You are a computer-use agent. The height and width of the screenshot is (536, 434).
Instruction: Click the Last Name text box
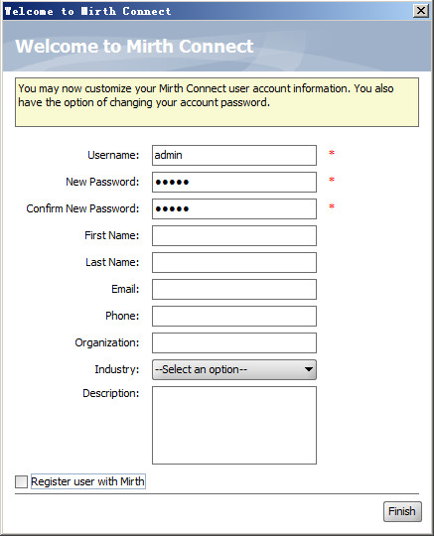[x=234, y=262]
